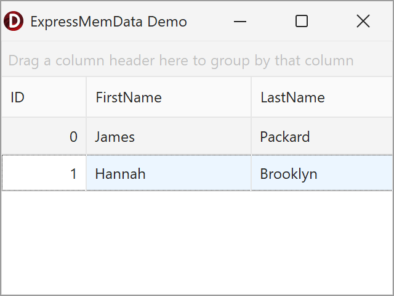Minimize the ExpressMemData Demo window
Viewport: 394px width, 296px height.
240,22
